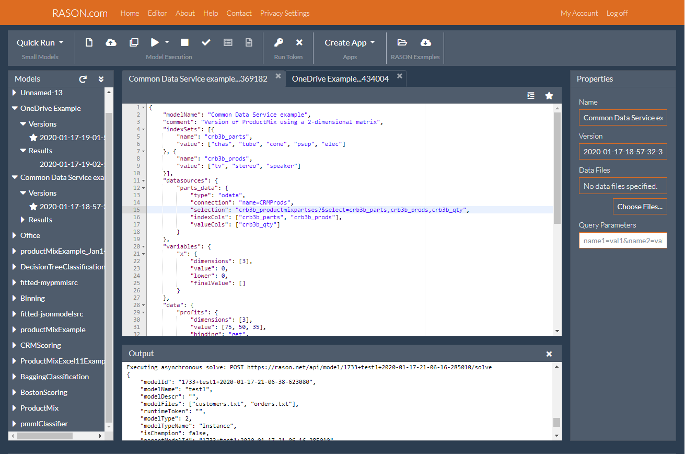Click the star icon above editor
Screen dimensions: 685x454
tap(549, 95)
